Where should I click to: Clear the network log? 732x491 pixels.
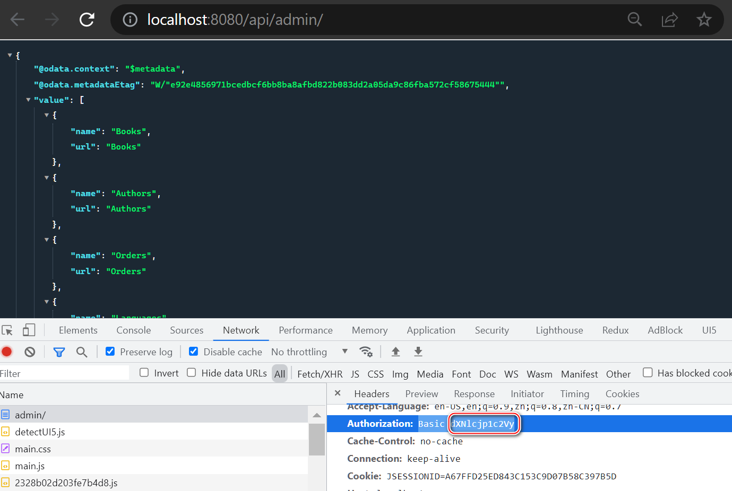pyautogui.click(x=30, y=352)
